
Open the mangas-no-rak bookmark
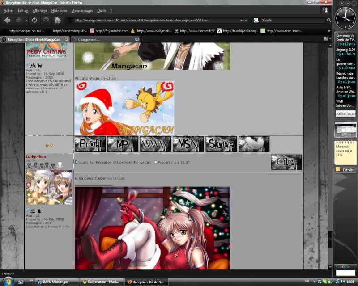[24, 31]
